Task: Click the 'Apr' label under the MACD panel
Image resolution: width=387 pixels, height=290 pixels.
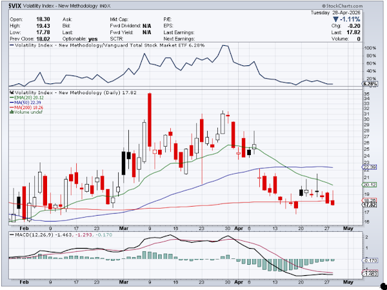Action: [x=239, y=282]
